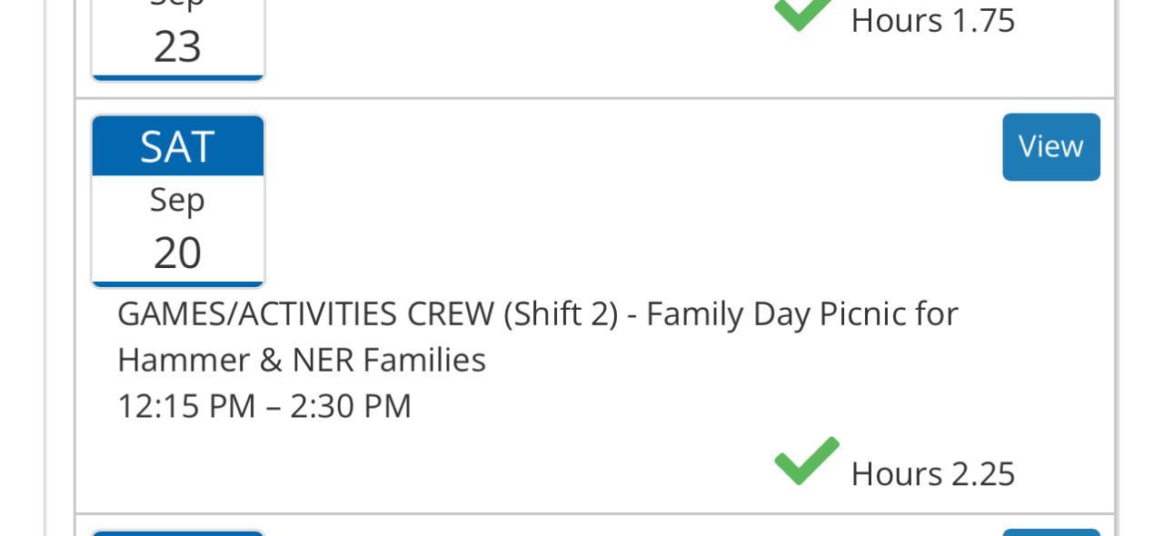1163x536 pixels.
Task: Select the blue SAT day header
Action: [177, 147]
